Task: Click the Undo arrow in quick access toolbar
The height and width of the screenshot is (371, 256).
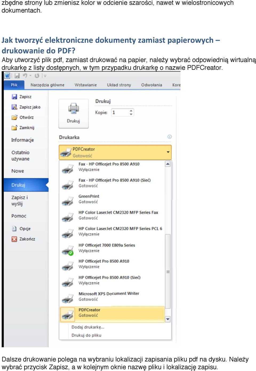Action: (25, 76)
